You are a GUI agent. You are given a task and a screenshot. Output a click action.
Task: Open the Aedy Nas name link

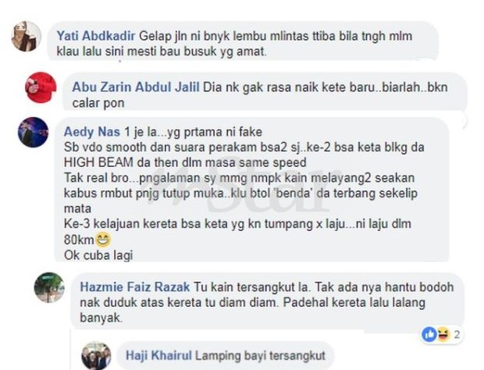(92, 132)
